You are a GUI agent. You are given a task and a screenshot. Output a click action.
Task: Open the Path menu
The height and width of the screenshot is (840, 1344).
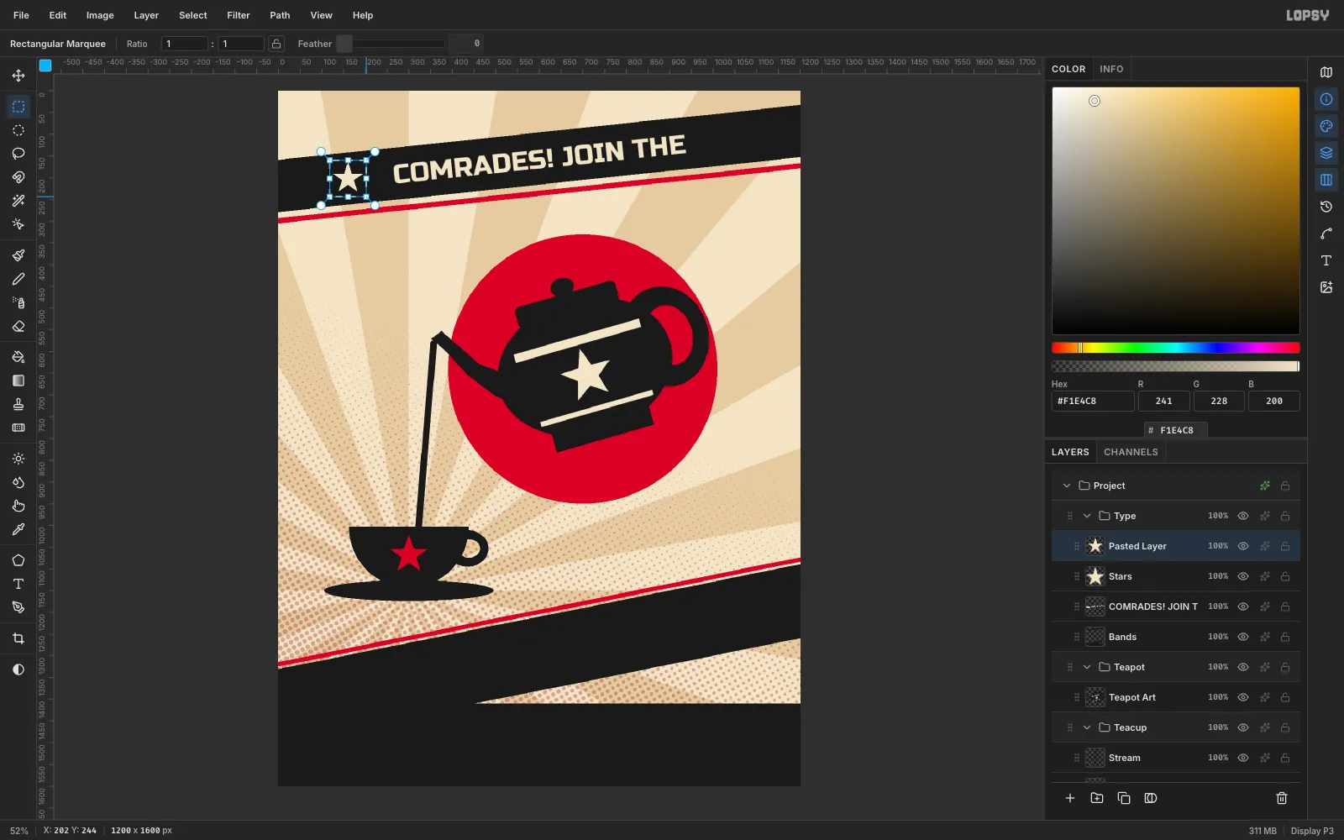pyautogui.click(x=280, y=15)
